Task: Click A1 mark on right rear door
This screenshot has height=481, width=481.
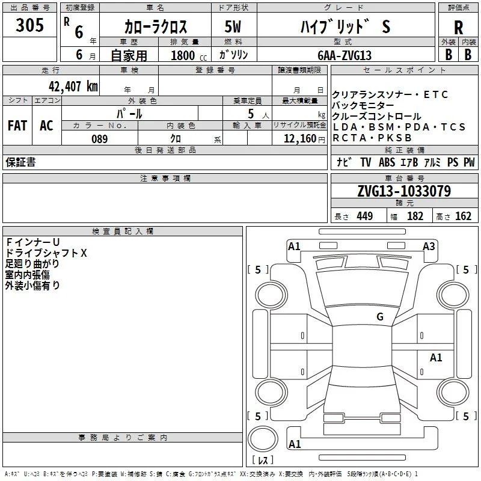Action: 435,357
